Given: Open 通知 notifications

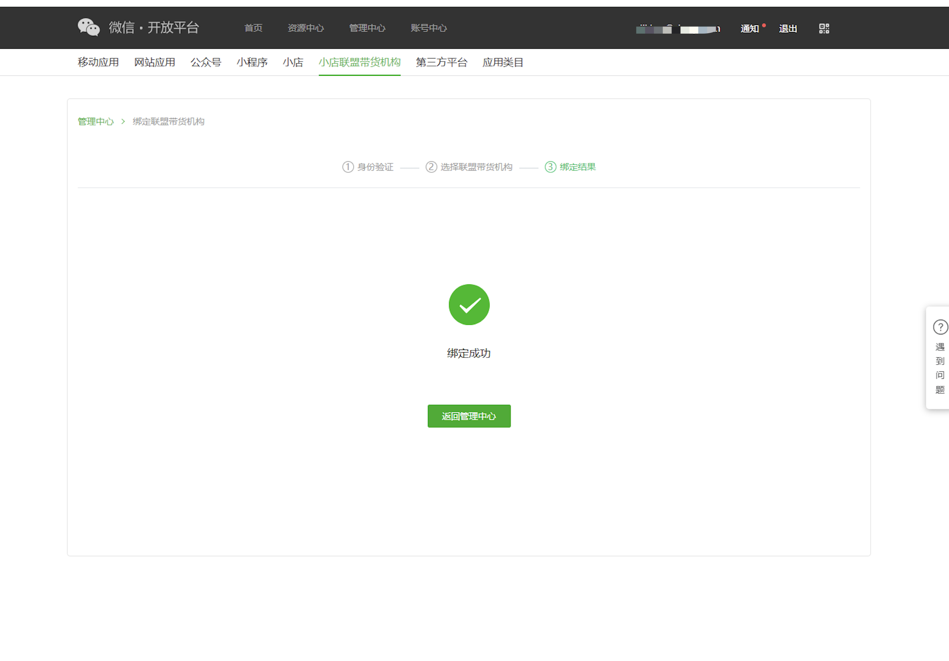Looking at the screenshot, I should 750,29.
